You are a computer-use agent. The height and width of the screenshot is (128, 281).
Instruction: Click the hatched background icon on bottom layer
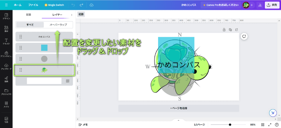tap(67, 81)
